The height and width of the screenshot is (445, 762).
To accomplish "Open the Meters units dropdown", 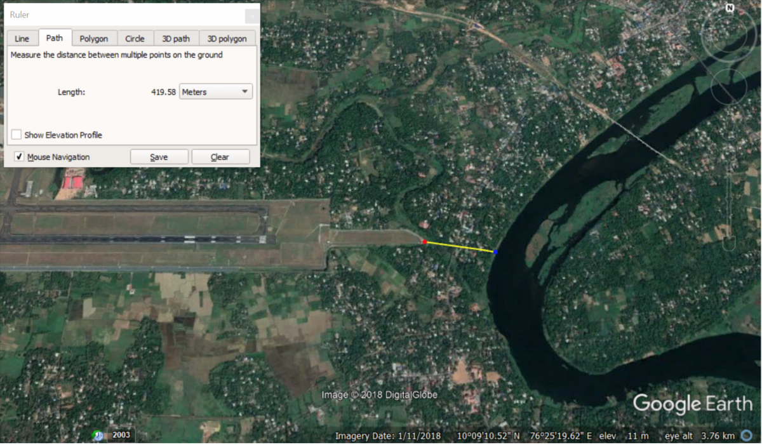I will tap(215, 91).
